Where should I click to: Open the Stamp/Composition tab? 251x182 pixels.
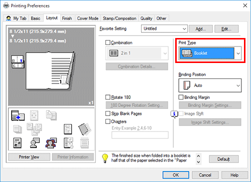[119, 18]
